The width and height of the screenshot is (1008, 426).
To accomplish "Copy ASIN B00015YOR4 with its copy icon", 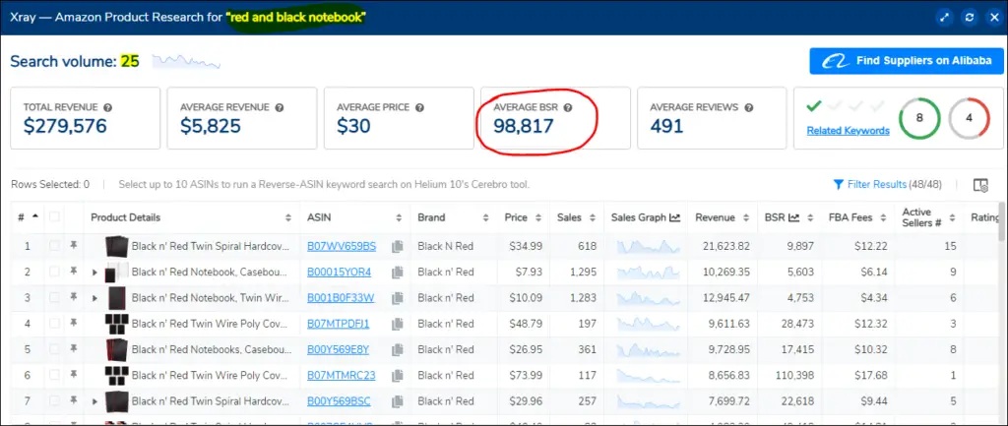I will coord(398,272).
